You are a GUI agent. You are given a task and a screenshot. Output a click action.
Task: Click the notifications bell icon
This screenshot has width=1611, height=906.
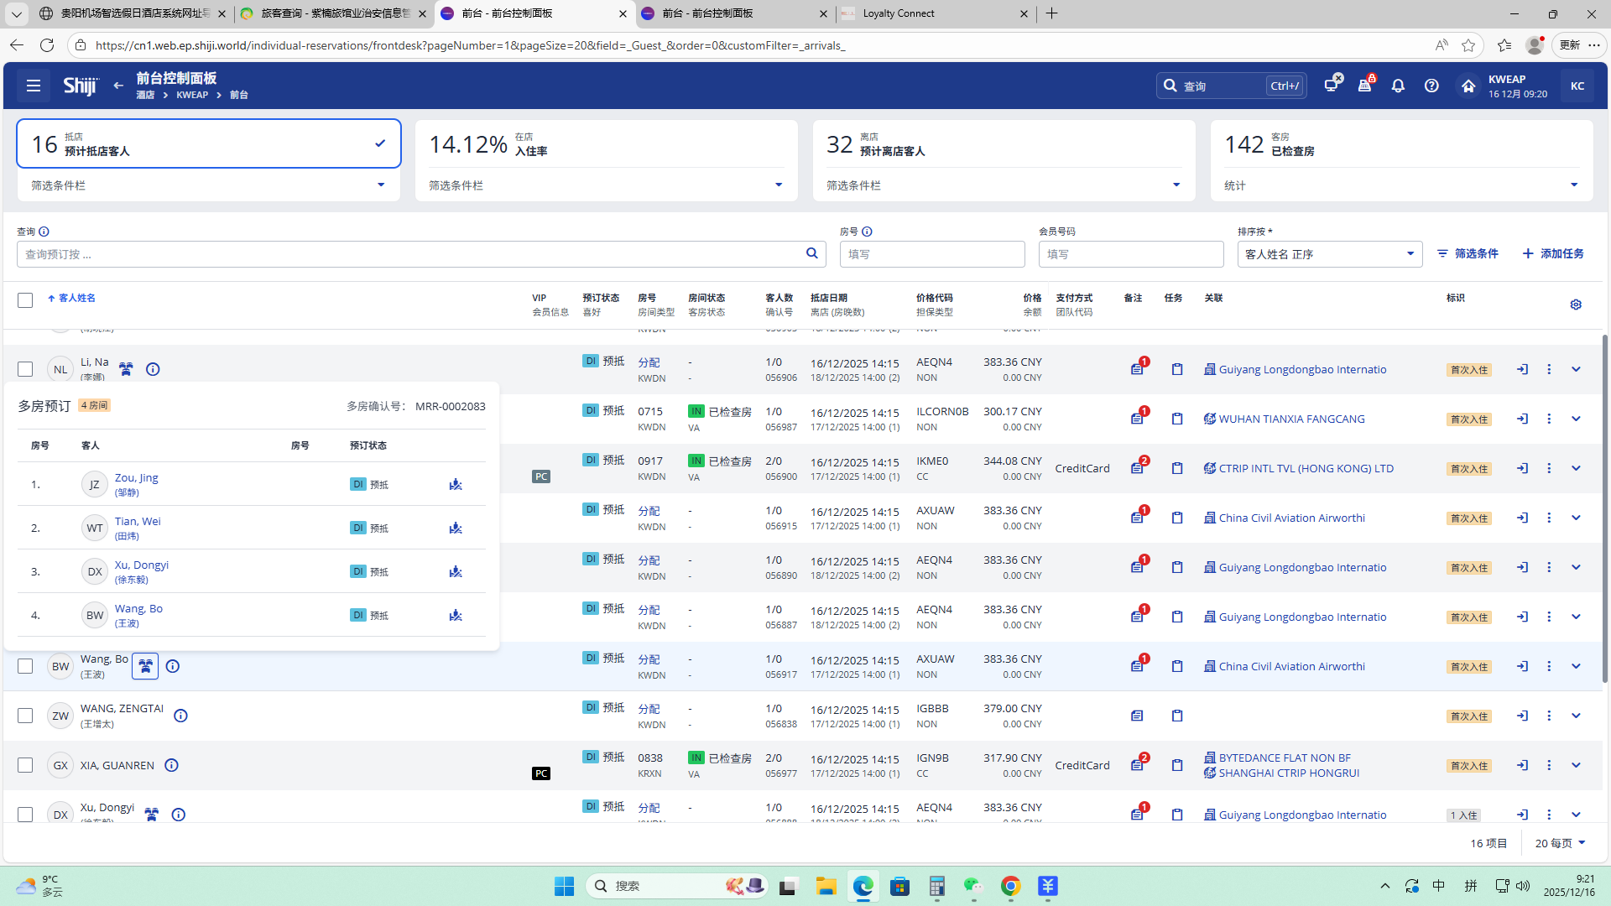point(1398,86)
